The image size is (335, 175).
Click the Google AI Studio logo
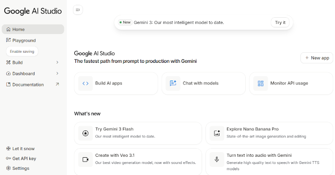pos(33,11)
